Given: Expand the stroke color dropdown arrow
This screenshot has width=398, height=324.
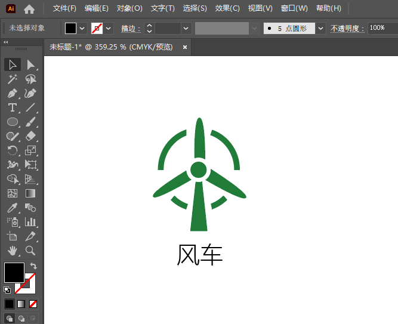Looking at the screenshot, I should pos(108,28).
